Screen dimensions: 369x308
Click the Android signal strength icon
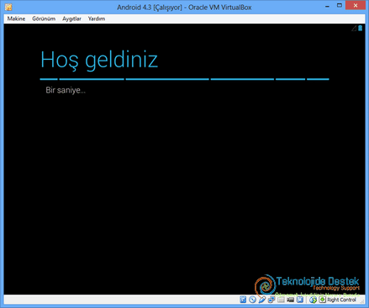pyautogui.click(x=354, y=28)
